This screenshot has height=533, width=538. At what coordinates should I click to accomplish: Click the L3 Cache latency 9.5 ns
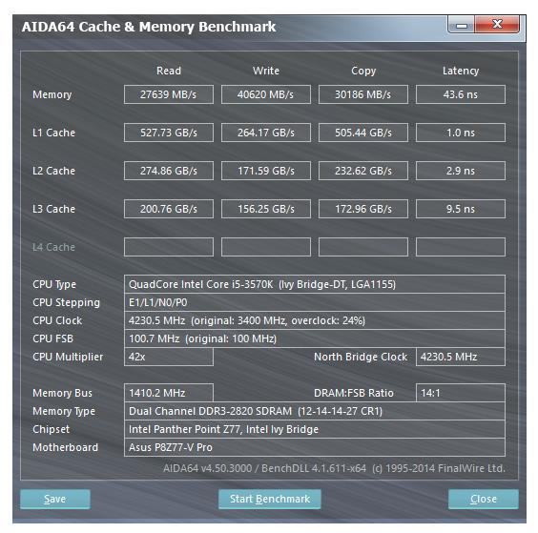point(461,209)
